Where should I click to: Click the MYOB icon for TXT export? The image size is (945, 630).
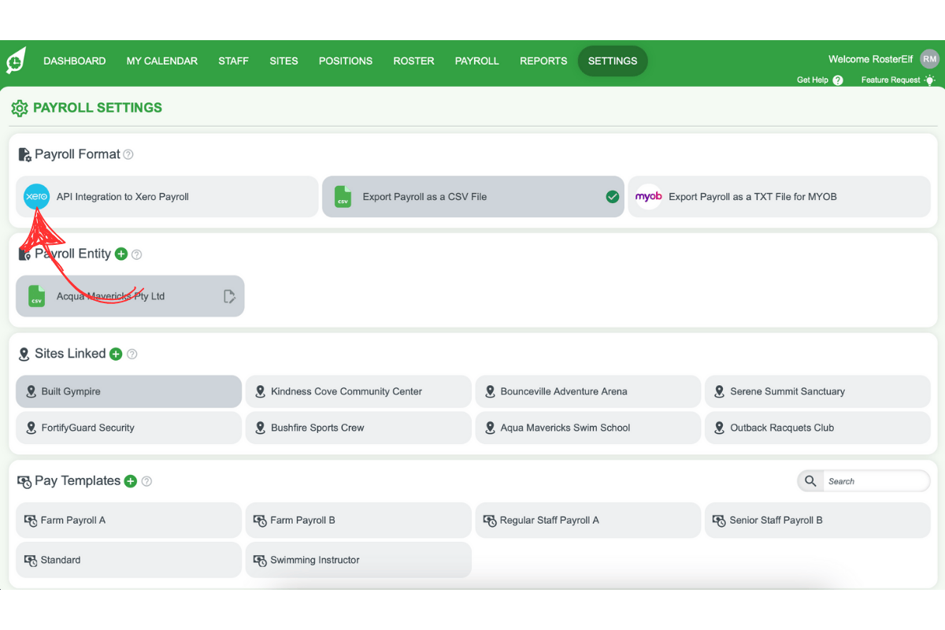tap(648, 196)
